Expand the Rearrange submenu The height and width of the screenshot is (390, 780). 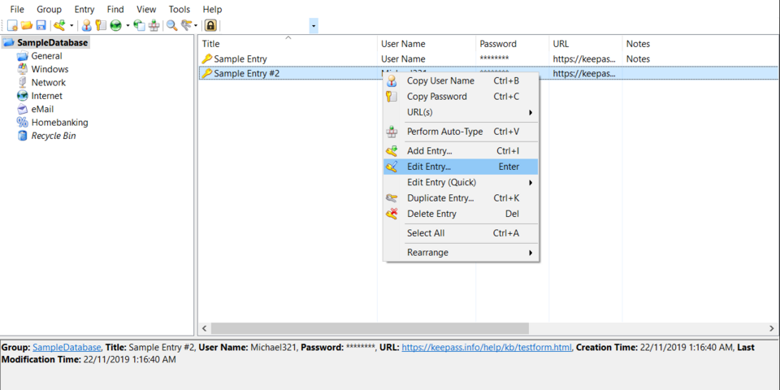pyautogui.click(x=461, y=253)
